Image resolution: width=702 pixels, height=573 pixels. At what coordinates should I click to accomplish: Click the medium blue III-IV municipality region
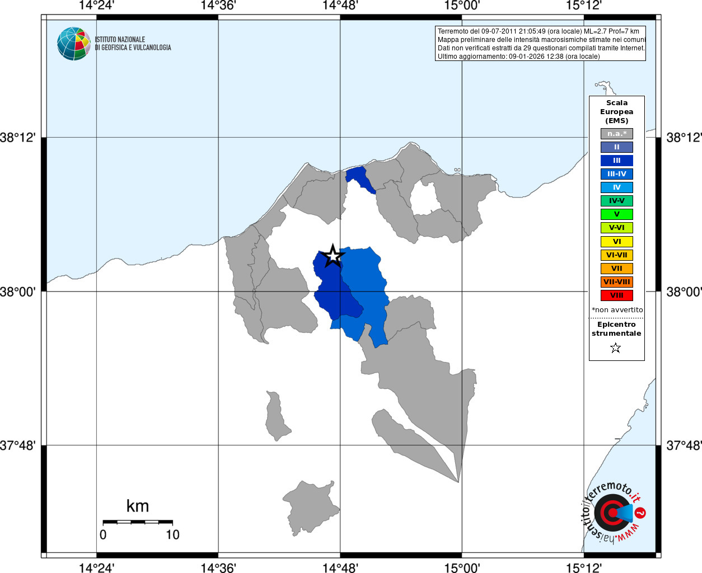coord(364,285)
